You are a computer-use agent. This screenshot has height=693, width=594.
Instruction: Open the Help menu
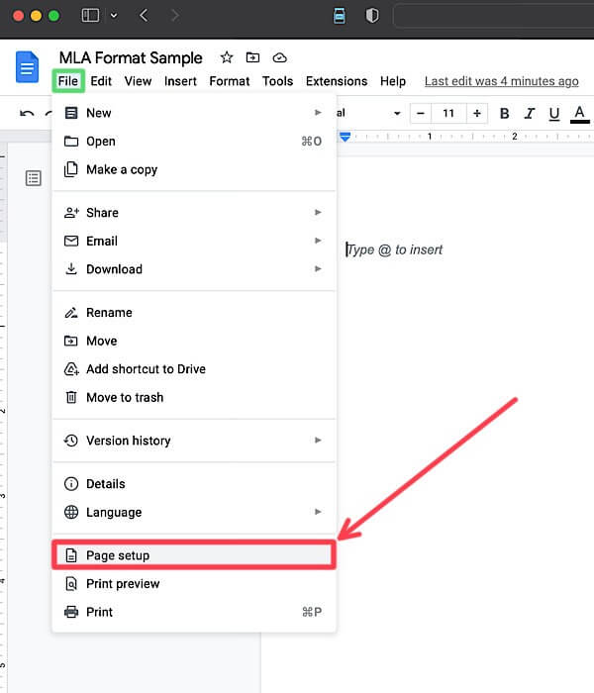tap(393, 81)
